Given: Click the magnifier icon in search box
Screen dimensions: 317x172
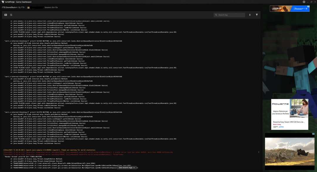Looking at the screenshot, I should 216,15.
